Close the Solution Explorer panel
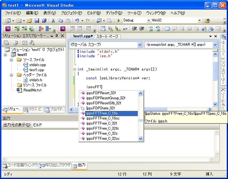The width and height of the screenshot is (228, 179). click(x=62, y=36)
